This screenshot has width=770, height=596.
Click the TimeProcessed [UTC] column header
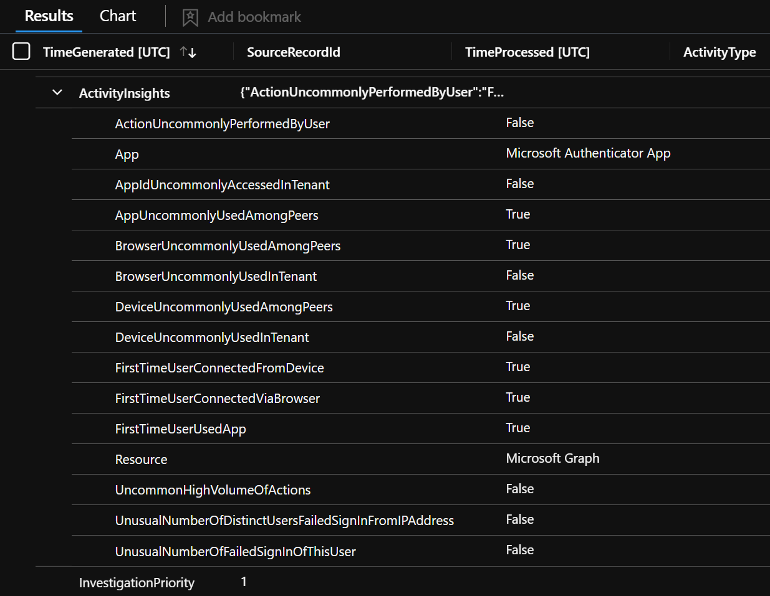point(527,52)
